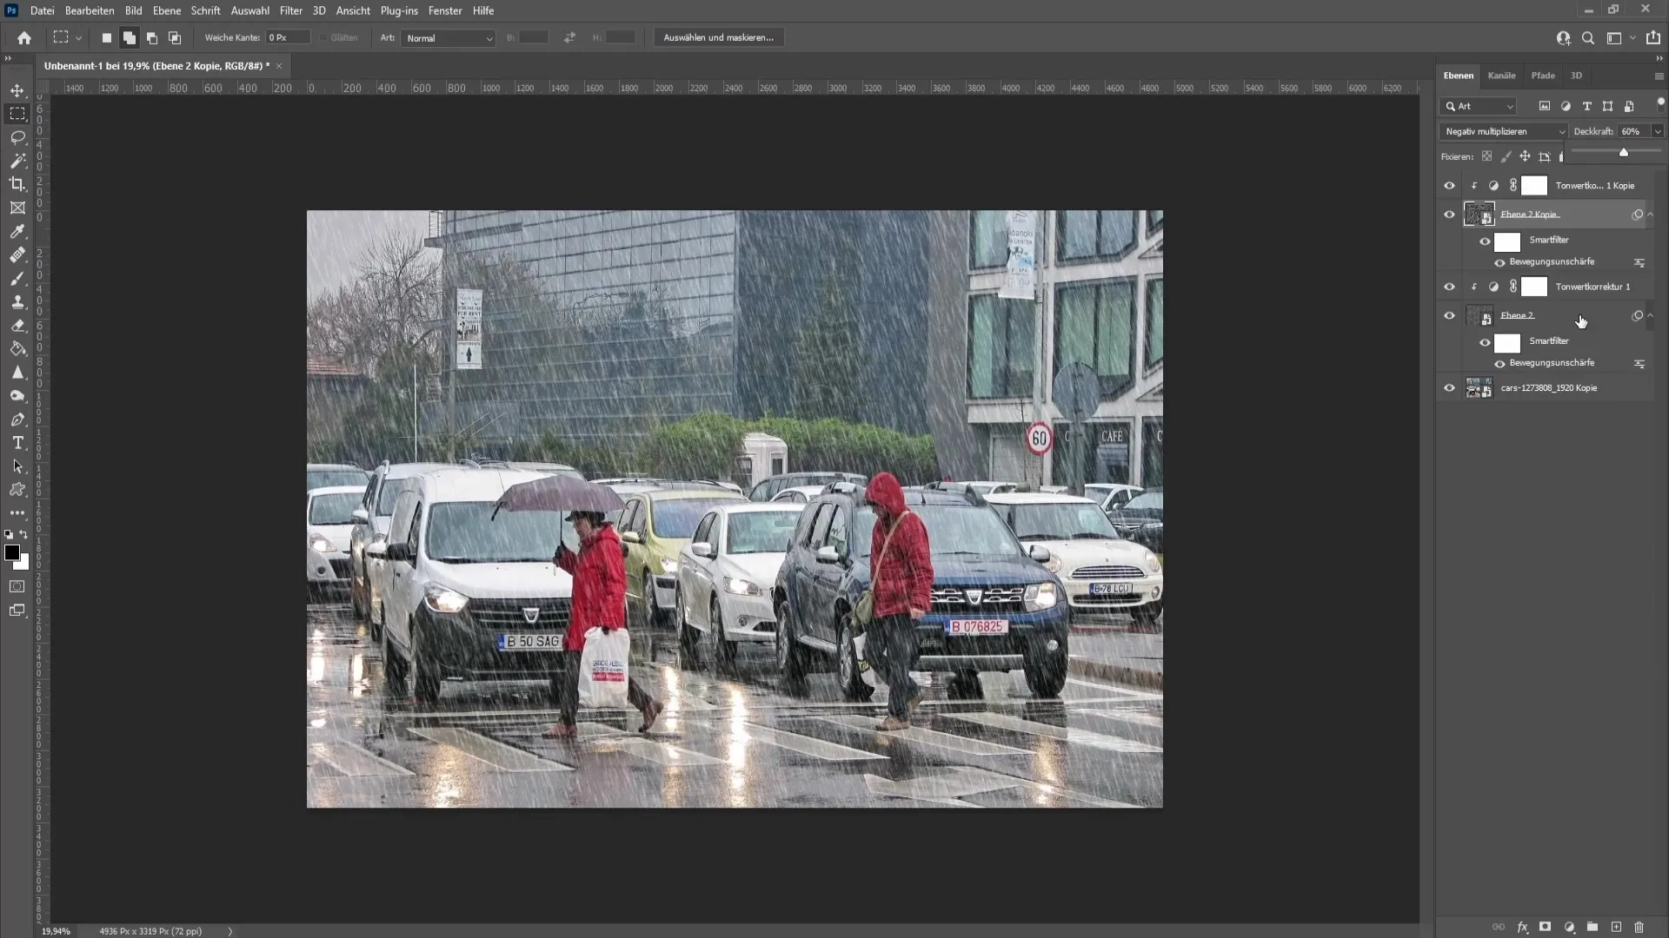
Task: Select the Sharpen tool
Action: click(17, 373)
